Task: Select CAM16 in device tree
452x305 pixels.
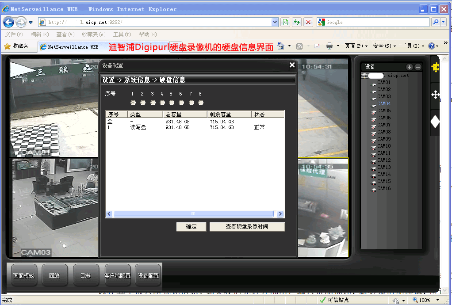Action: [x=384, y=188]
